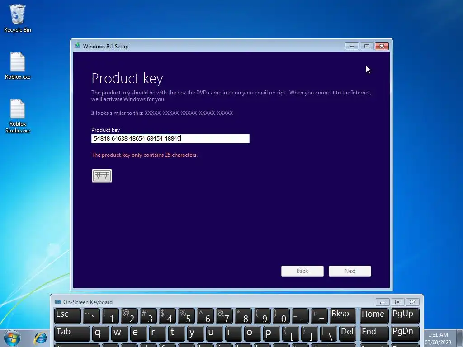The height and width of the screenshot is (347, 463).
Task: Tap the 9 key on On-Screen Keyboard
Action: (x=262, y=316)
